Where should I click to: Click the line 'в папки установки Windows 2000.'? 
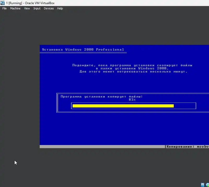click(x=132, y=68)
